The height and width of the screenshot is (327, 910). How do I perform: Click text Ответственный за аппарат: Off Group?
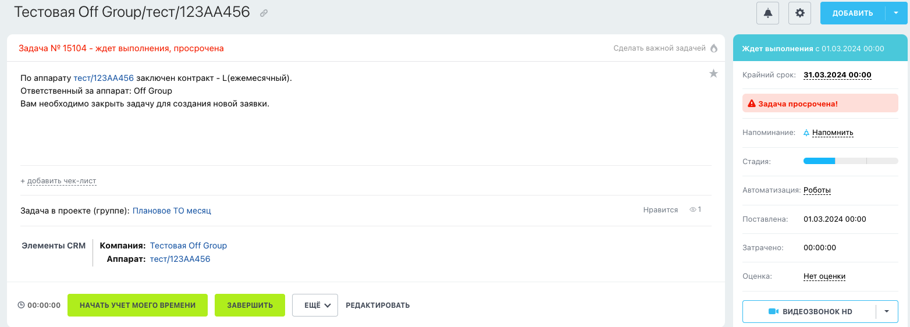(x=96, y=91)
